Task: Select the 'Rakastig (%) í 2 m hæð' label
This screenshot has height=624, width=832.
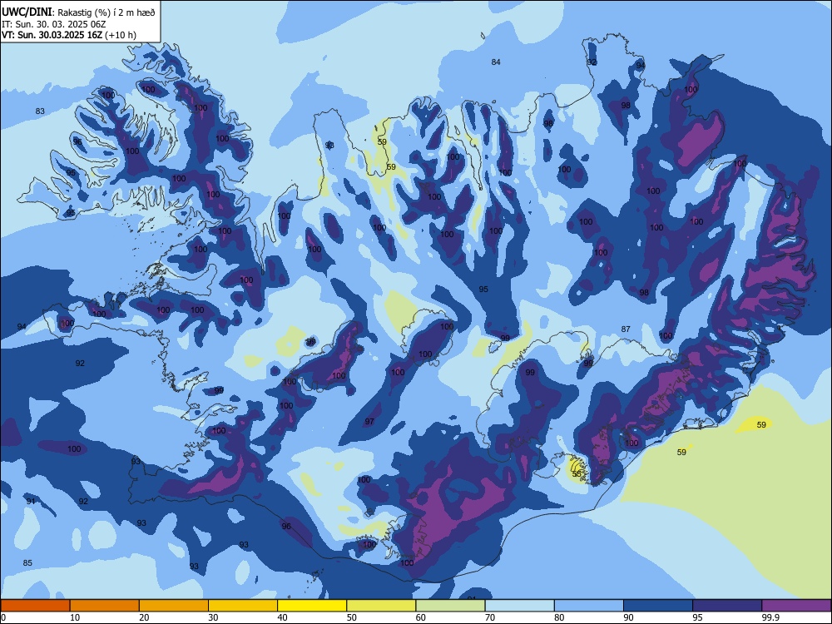Action: click(x=106, y=12)
